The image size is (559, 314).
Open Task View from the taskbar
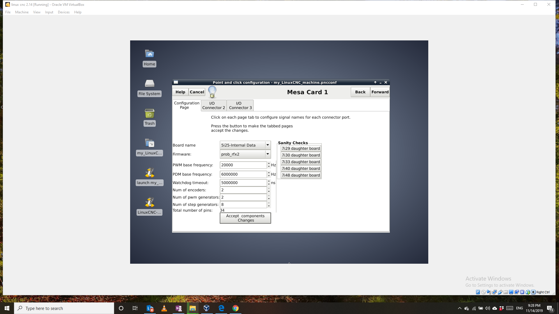pos(135,308)
